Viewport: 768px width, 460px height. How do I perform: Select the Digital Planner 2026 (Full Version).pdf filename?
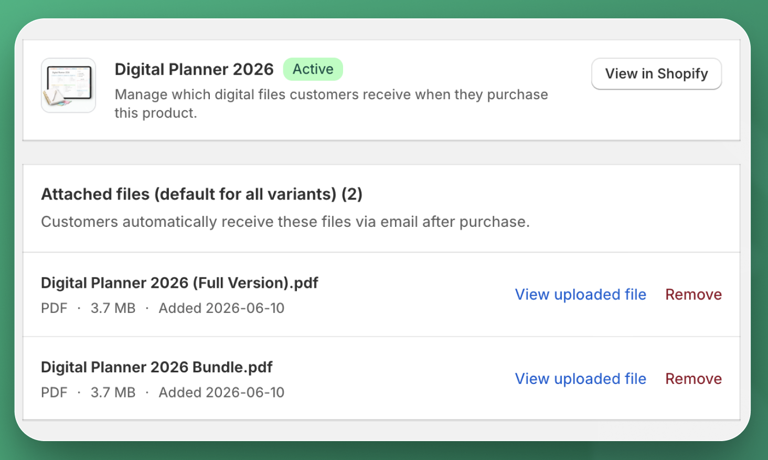(179, 283)
